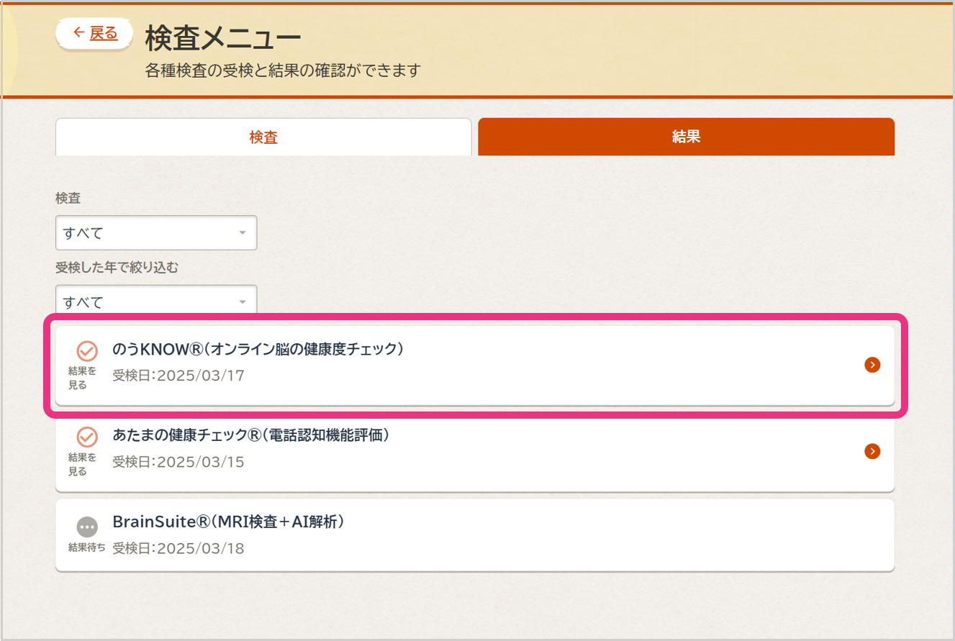The height and width of the screenshot is (641, 955).
Task: Click the arrow of the 検査 dropdown
Action: (243, 233)
